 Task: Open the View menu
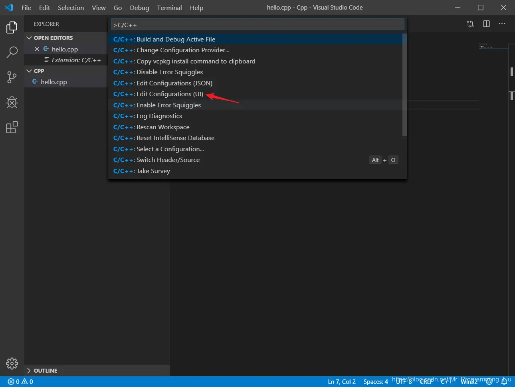click(99, 8)
